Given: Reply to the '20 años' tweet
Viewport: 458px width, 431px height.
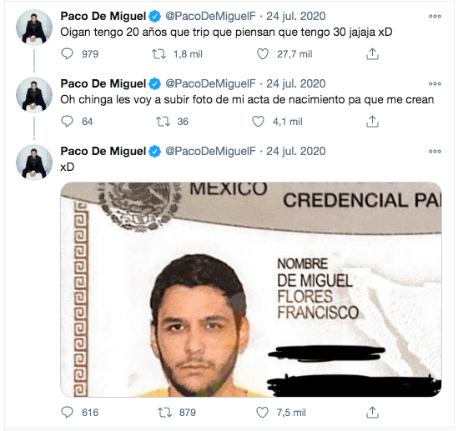Looking at the screenshot, I should click(x=67, y=53).
